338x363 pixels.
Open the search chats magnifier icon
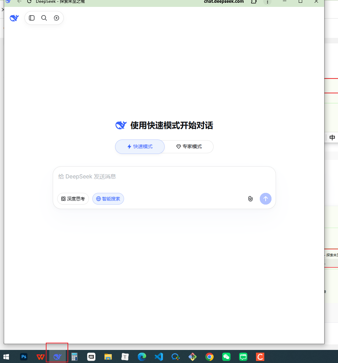44,18
